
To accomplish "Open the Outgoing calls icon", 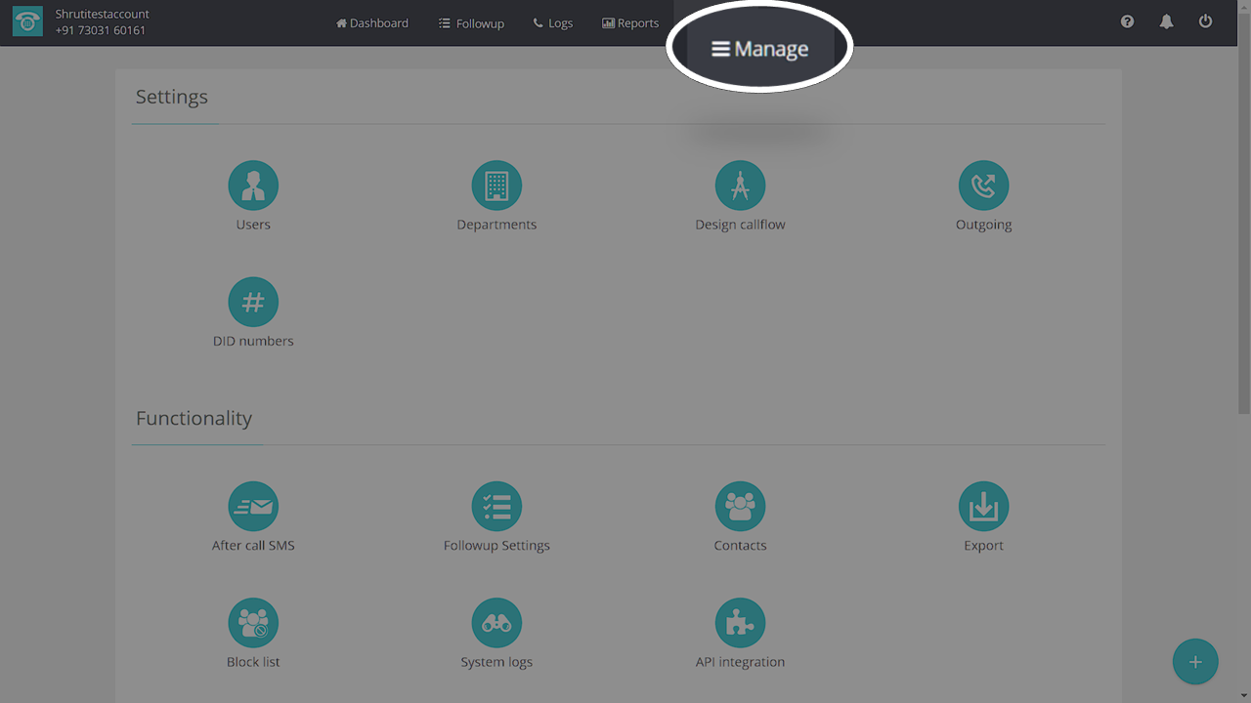I will 983,186.
